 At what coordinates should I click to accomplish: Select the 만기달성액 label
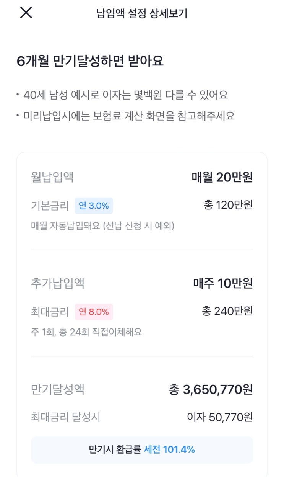[58, 390]
